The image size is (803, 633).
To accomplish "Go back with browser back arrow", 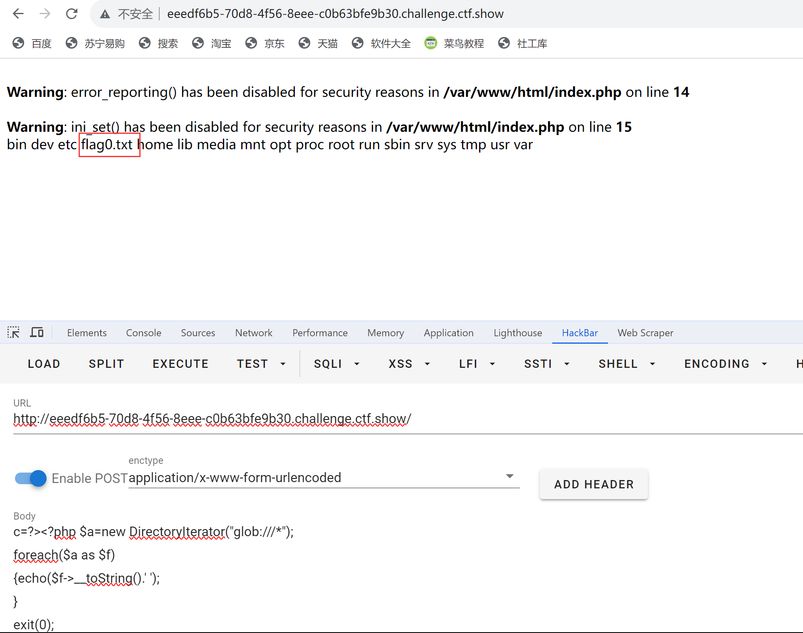I will click(x=18, y=14).
